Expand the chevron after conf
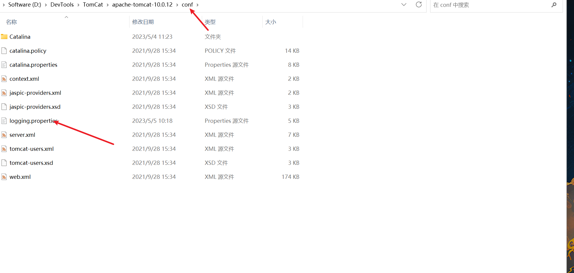The image size is (574, 273). click(x=198, y=5)
